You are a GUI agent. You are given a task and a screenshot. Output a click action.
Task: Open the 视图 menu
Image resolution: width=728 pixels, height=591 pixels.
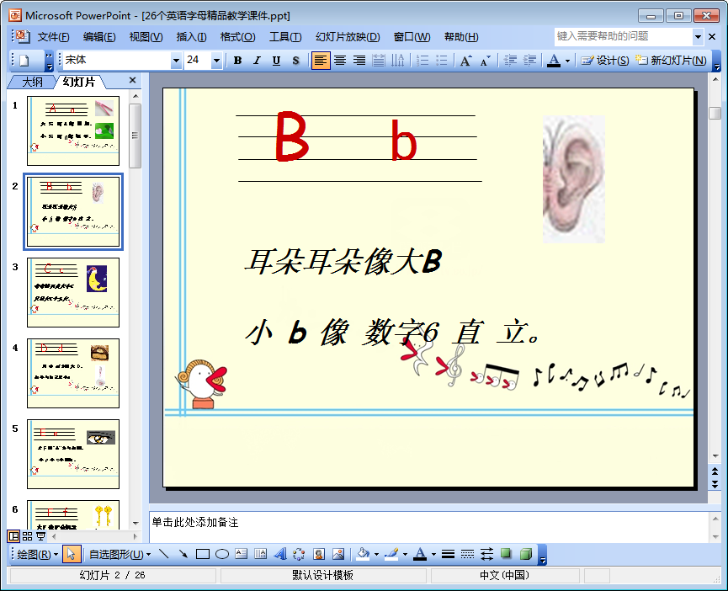[146, 37]
